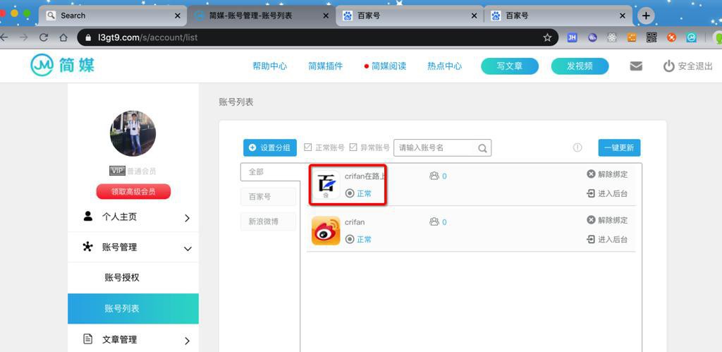Toggle the 异常账号 checkbox
This screenshot has width=722, height=352.
click(353, 147)
